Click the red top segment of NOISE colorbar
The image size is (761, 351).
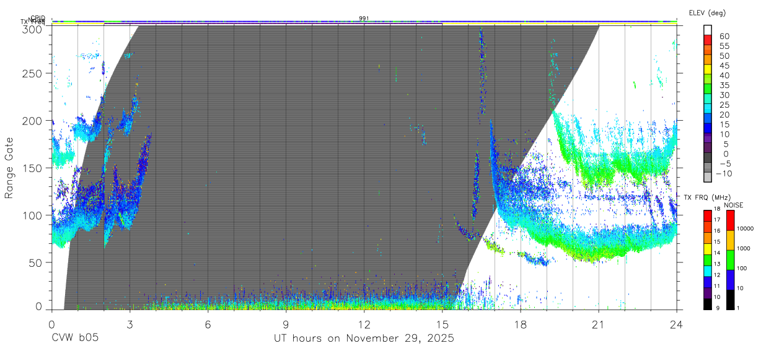730,220
